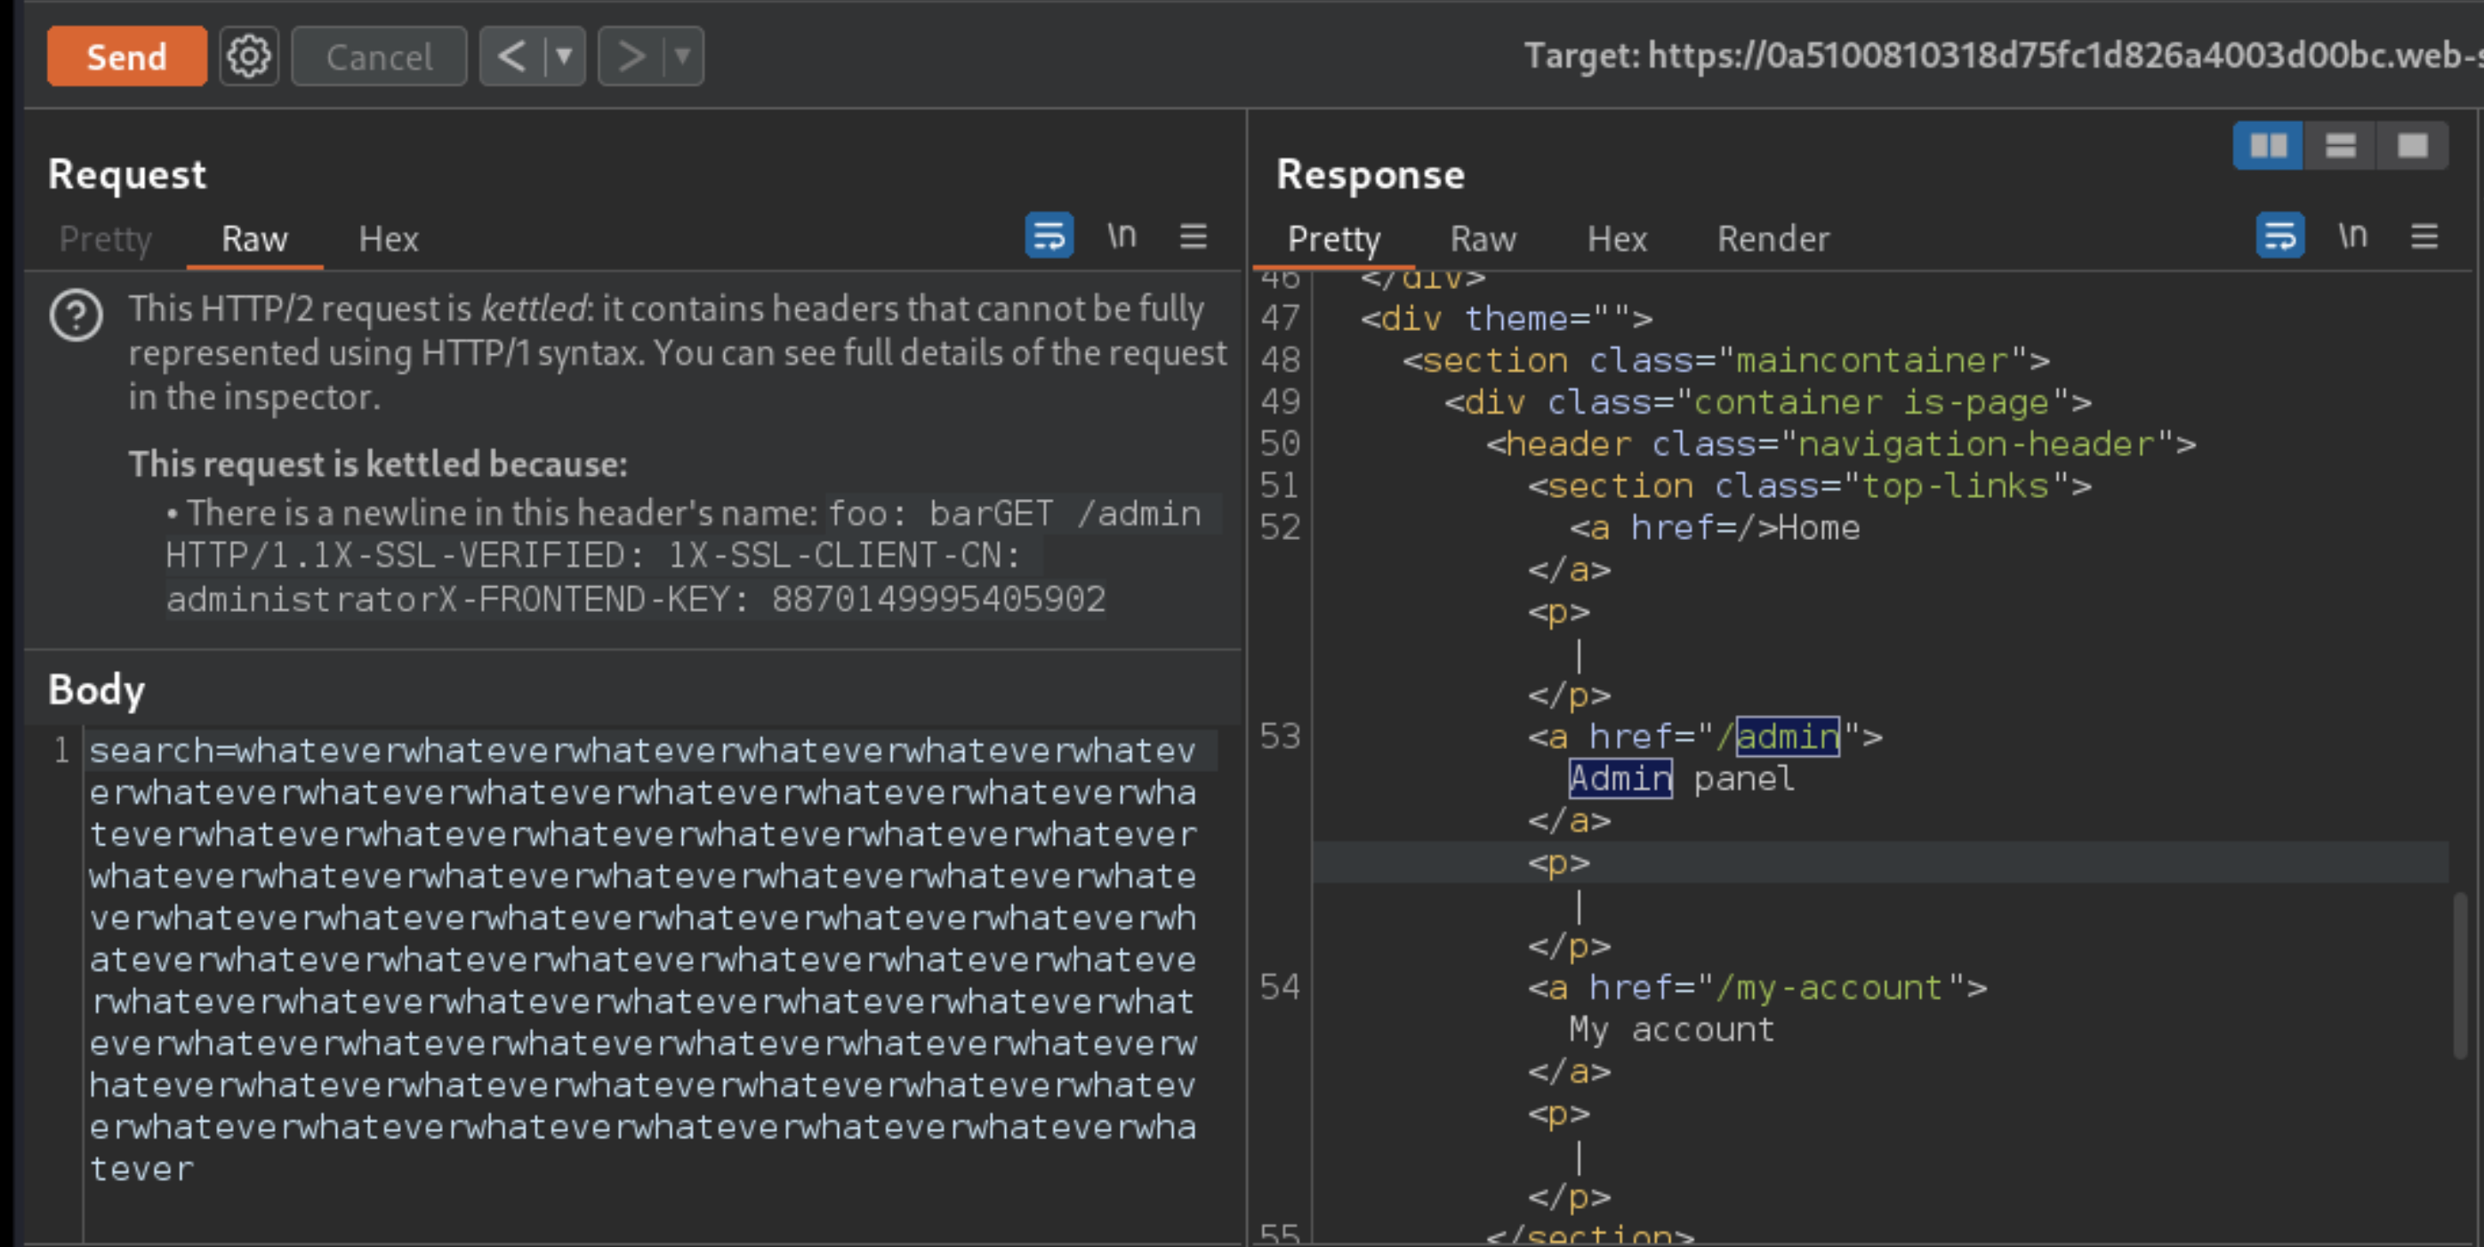Toggle non-printable characters in Response panel

point(2353,236)
